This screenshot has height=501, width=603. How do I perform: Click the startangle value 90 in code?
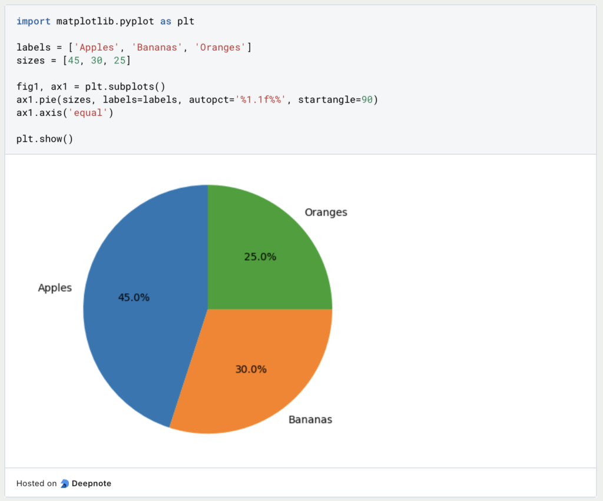pyautogui.click(x=366, y=99)
